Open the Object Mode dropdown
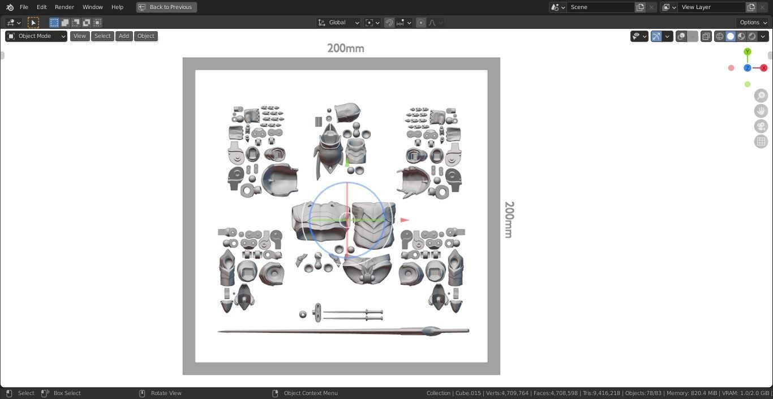 coord(36,36)
